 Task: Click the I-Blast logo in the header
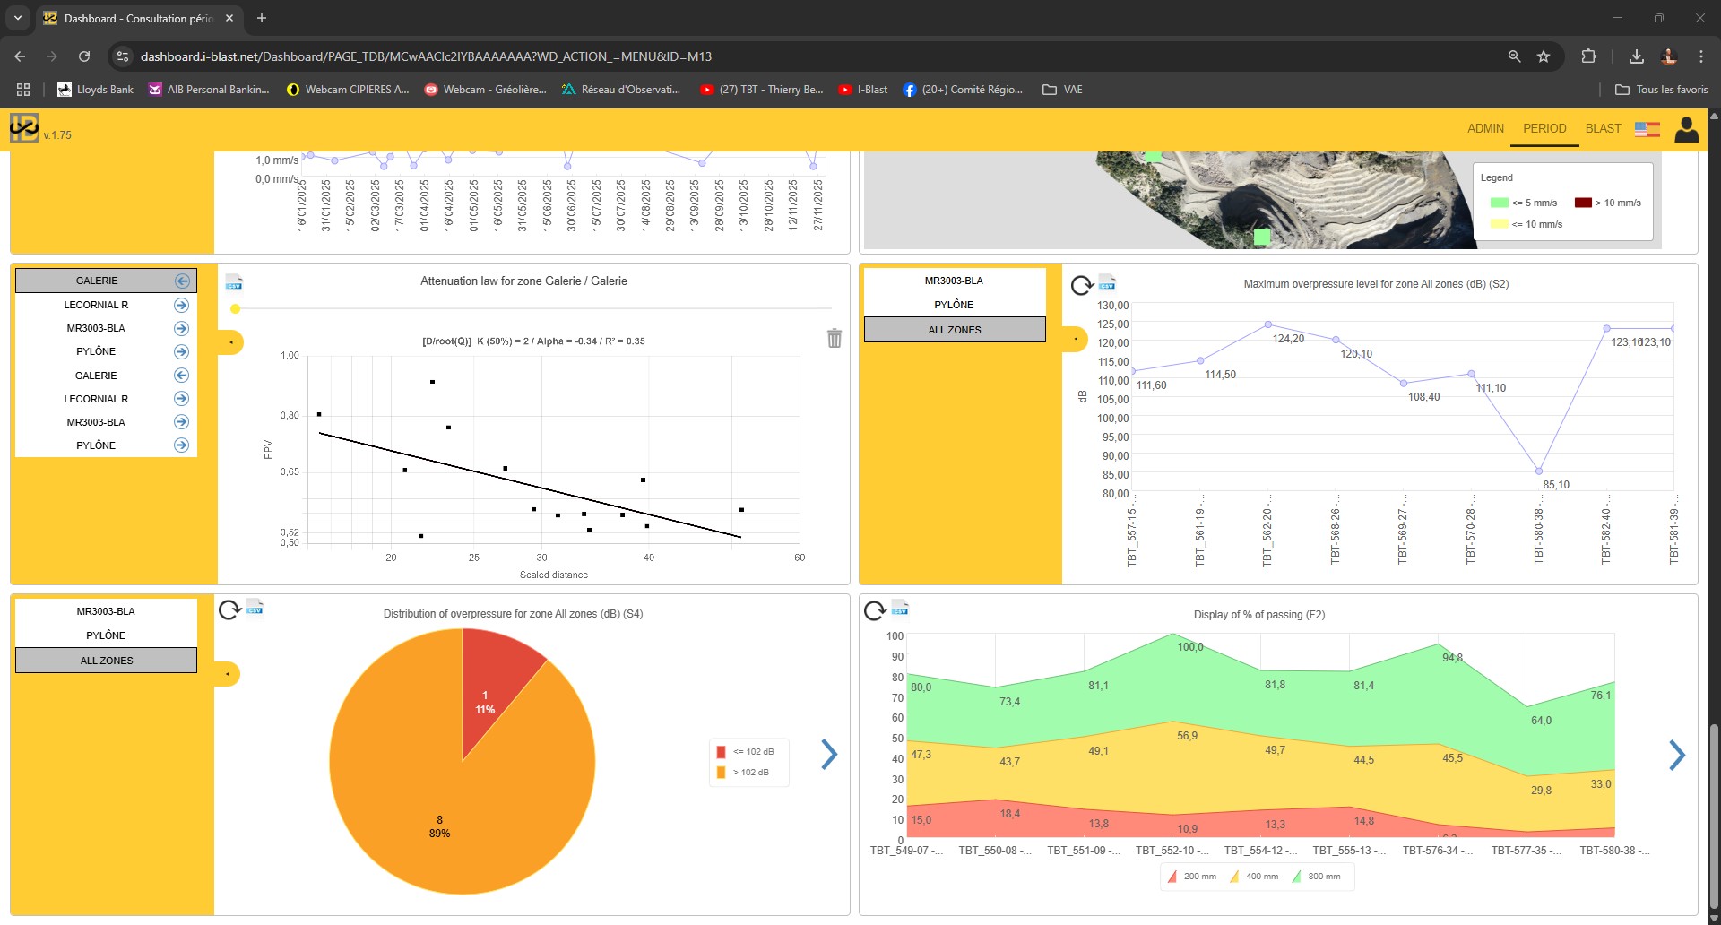(25, 129)
